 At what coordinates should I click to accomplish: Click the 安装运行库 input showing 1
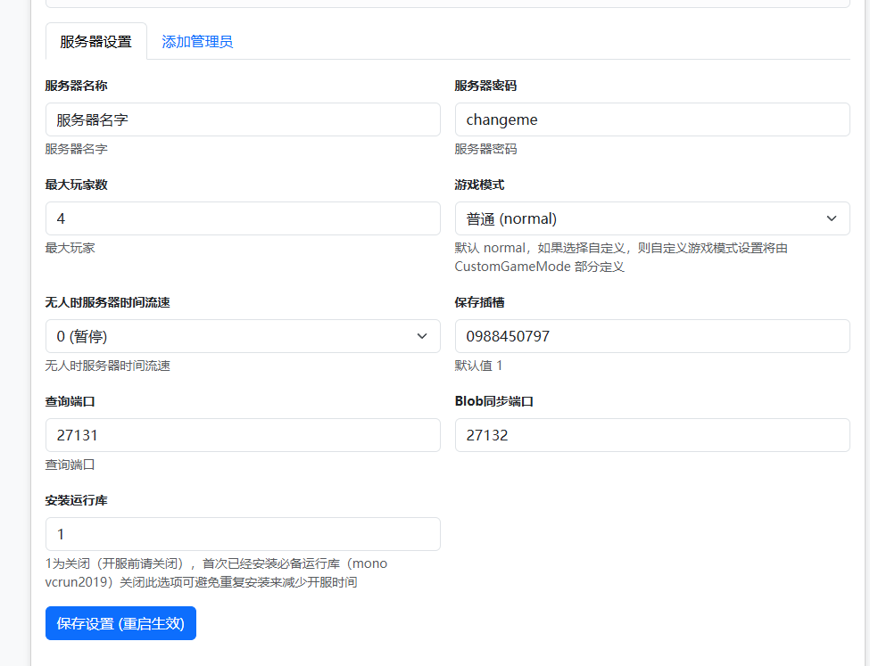pyautogui.click(x=243, y=534)
